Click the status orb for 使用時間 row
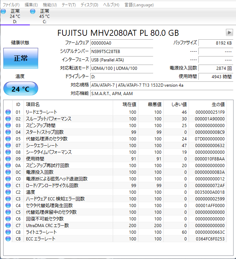 (8, 159)
